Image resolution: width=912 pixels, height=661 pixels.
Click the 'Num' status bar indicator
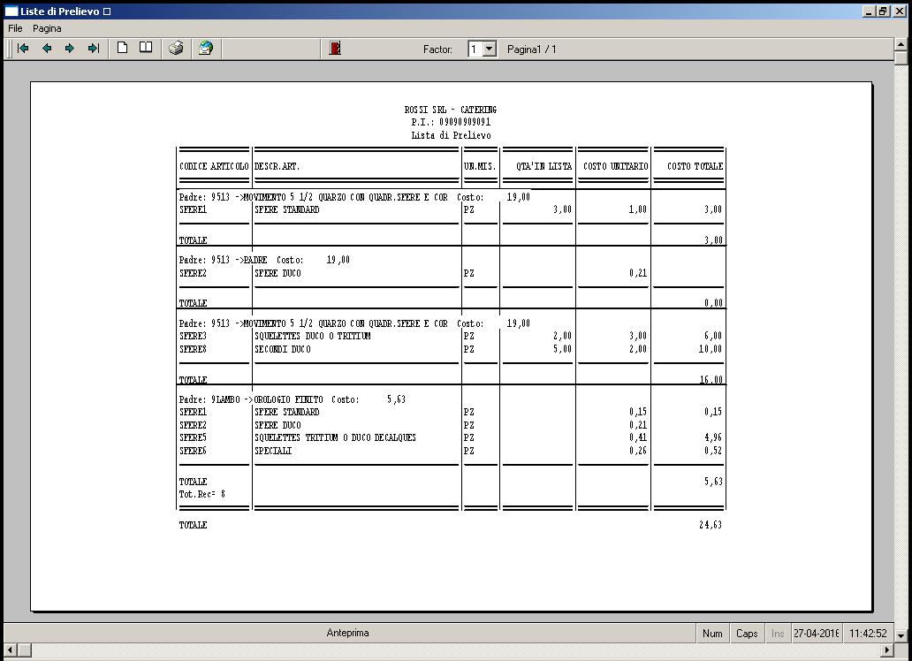click(x=712, y=633)
